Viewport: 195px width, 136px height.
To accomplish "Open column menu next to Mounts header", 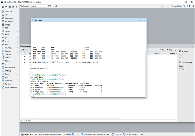I will click(x=176, y=53).
